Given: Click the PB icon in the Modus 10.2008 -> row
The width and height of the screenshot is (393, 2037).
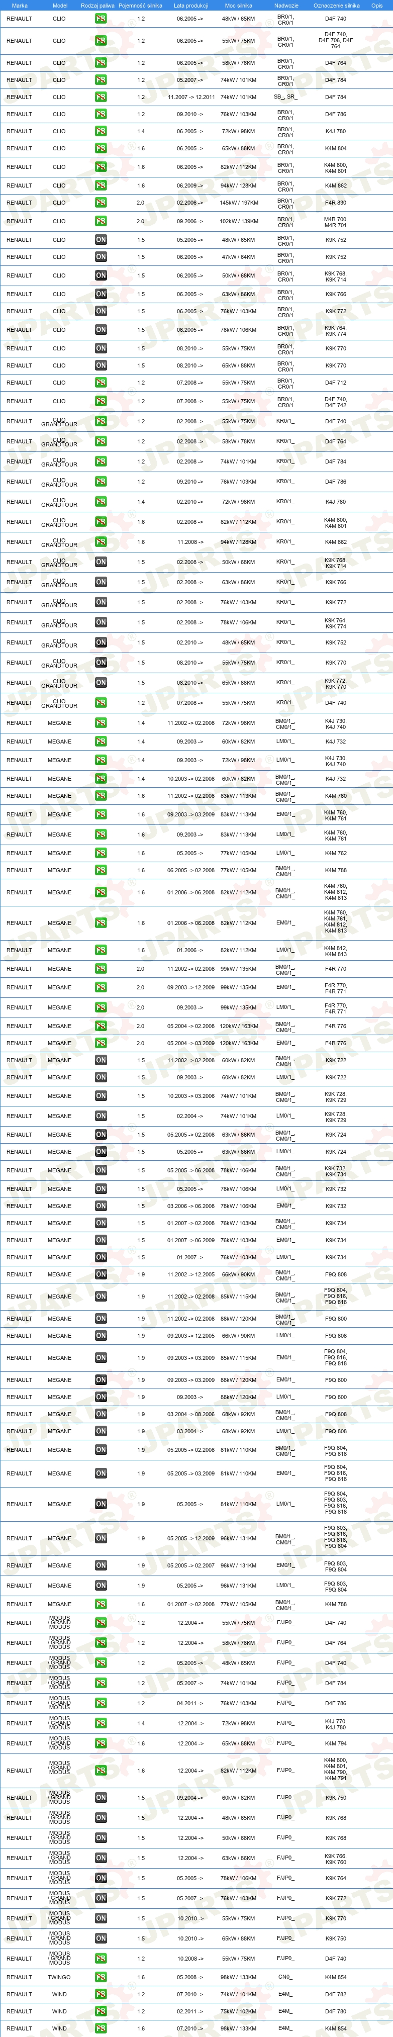Looking at the screenshot, I should click(101, 1958).
